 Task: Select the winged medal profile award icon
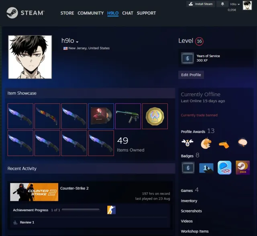click(188, 143)
